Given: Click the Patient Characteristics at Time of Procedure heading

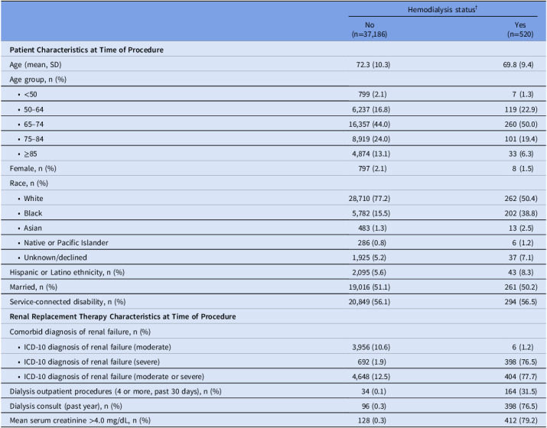Looking at the screenshot, I should point(86,50).
